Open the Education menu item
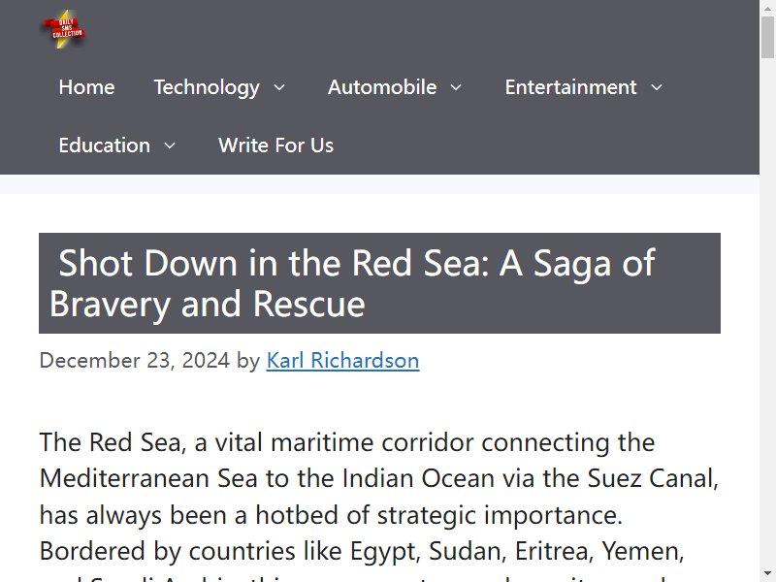776x582 pixels. click(105, 145)
